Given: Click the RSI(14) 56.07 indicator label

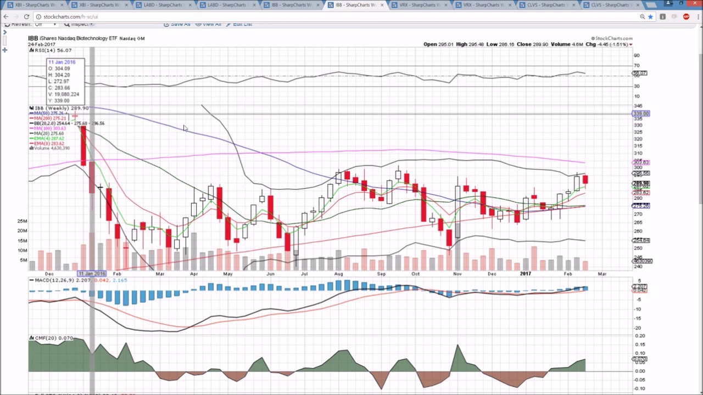Looking at the screenshot, I should click(x=53, y=50).
